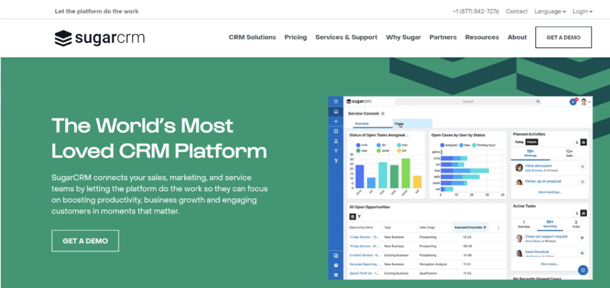Click gear icon beside Follow-up on proposal
The image size is (610, 288).
[x=583, y=181]
